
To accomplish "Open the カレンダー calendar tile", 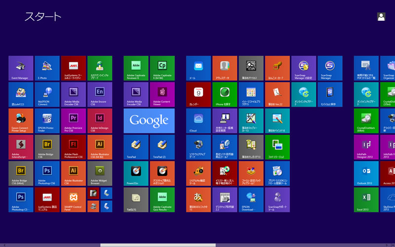I will pos(198,94).
